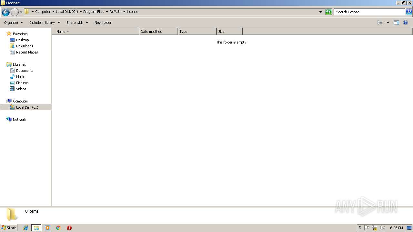Screen dimensions: 413x232
Task: Launch Google Chrome from taskbar
Action: tap(58, 228)
